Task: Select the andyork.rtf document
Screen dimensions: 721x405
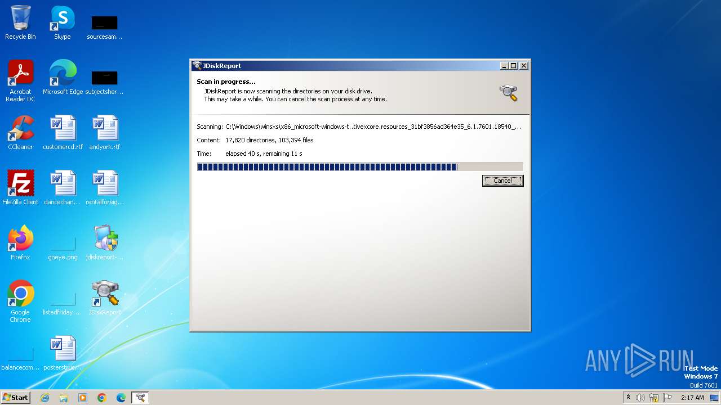Action: coord(105,133)
